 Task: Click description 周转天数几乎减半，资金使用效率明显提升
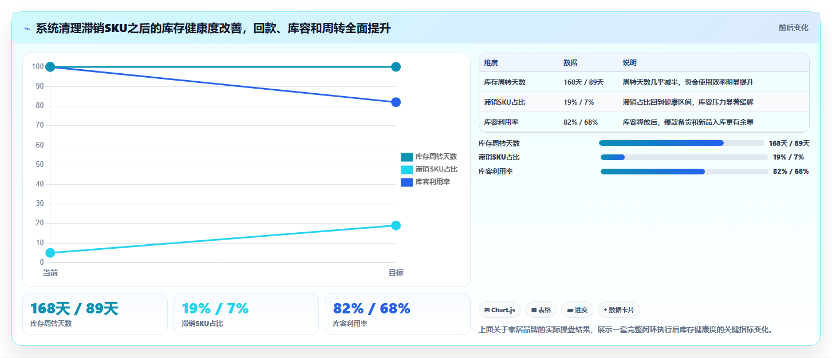[x=688, y=82]
